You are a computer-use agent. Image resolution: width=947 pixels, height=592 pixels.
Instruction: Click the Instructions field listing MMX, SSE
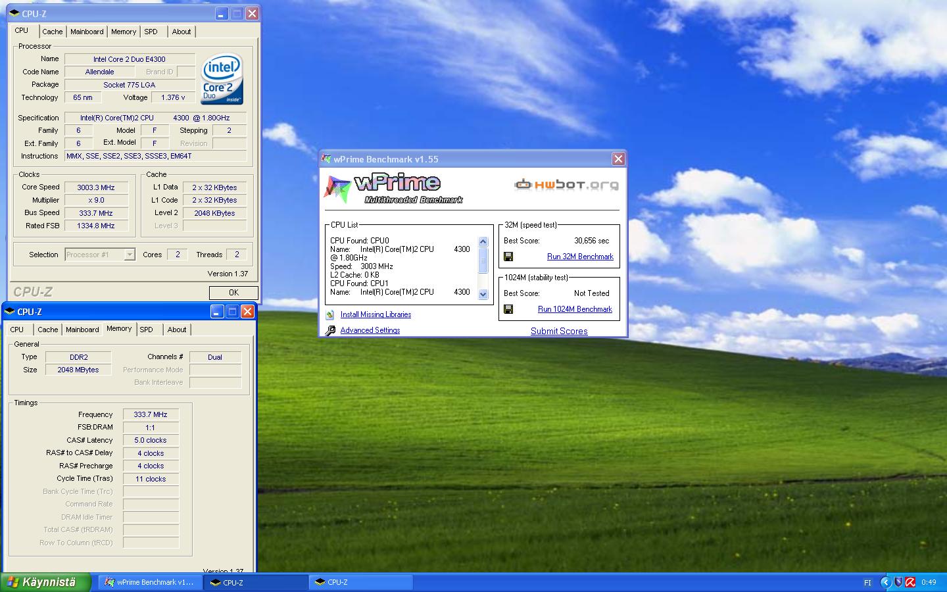pyautogui.click(x=156, y=157)
